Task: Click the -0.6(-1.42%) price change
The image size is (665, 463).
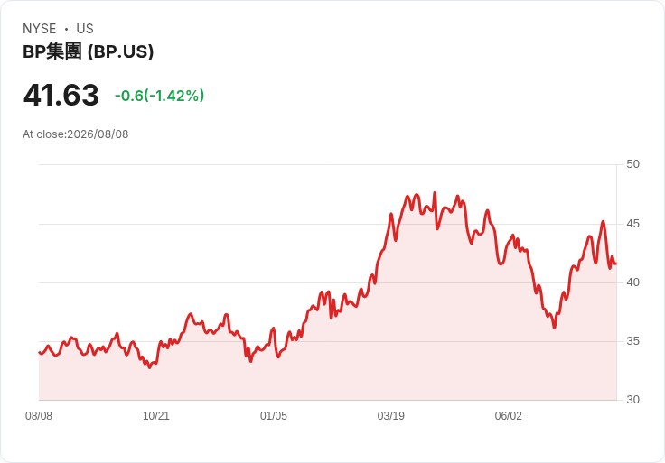Action: point(159,96)
